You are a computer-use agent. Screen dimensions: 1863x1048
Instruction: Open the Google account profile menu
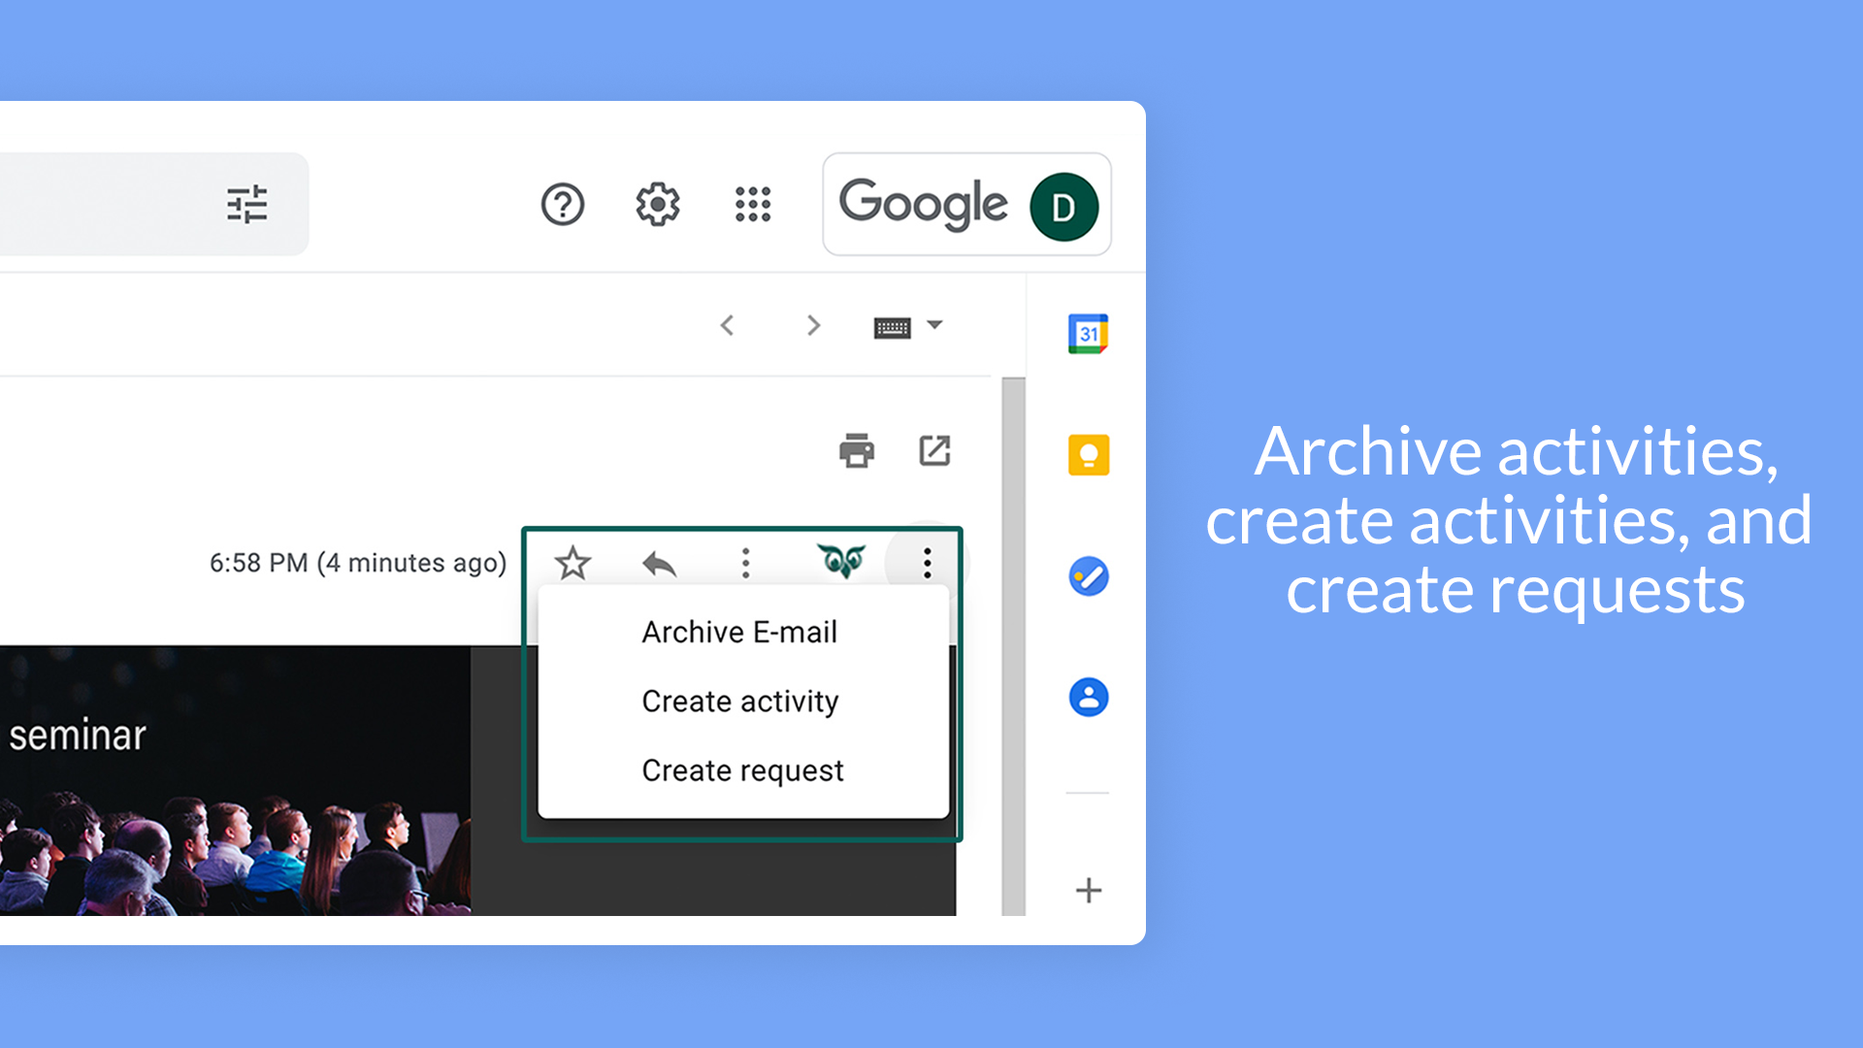[1064, 205]
